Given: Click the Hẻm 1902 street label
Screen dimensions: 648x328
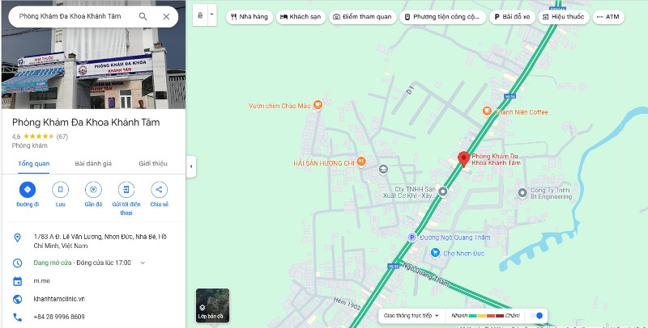Looking at the screenshot, I should click(347, 304).
